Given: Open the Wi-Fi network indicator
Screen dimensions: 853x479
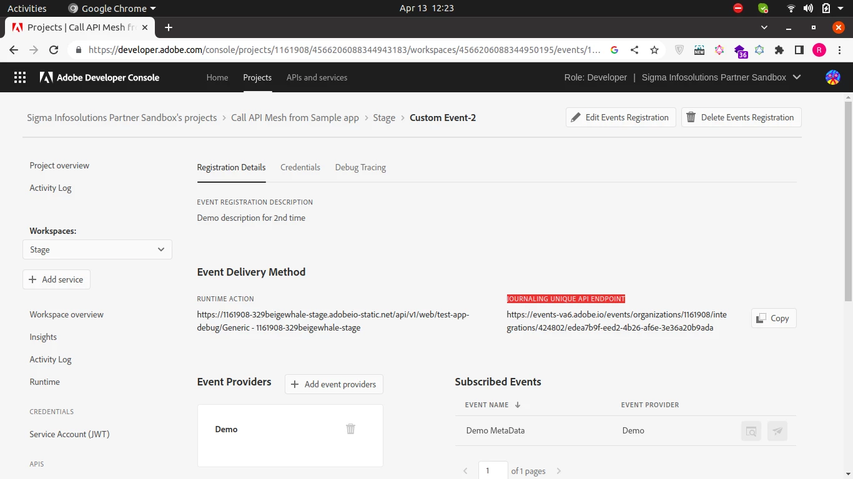Looking at the screenshot, I should coord(791,8).
